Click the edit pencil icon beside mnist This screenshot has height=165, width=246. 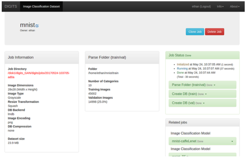tap(37, 25)
